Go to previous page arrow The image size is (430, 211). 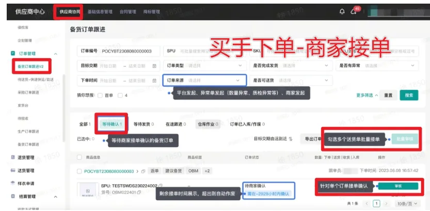tap(367, 204)
